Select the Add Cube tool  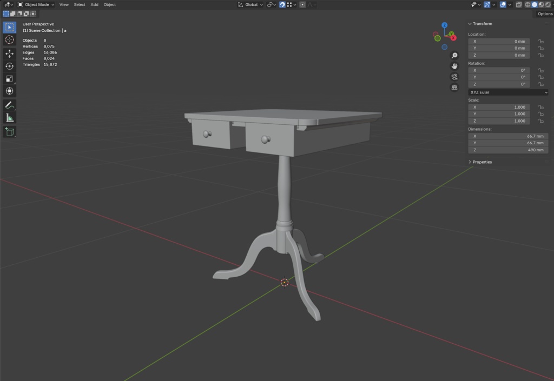(x=10, y=132)
